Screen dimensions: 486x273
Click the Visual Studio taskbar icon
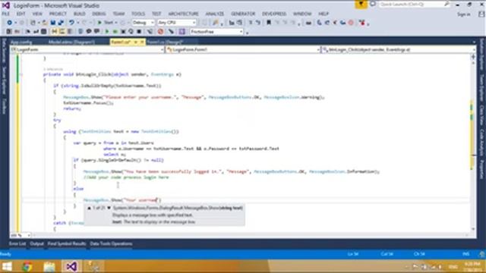pos(71,266)
